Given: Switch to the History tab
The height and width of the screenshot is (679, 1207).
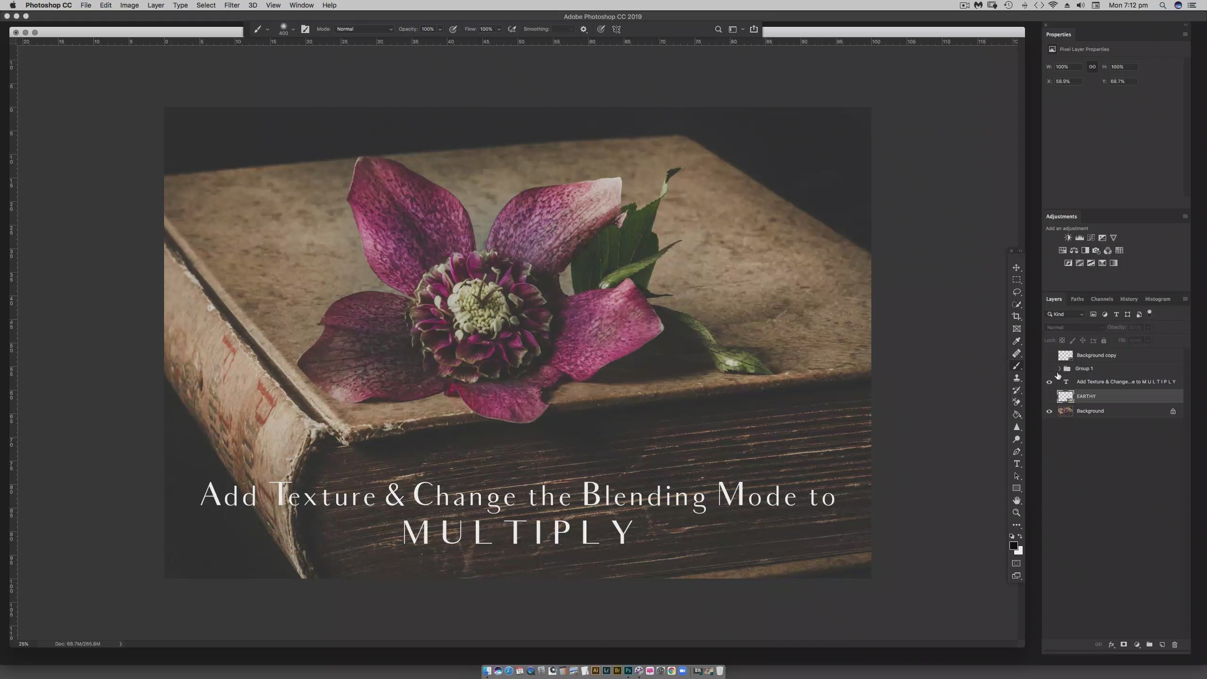Looking at the screenshot, I should coord(1129,299).
